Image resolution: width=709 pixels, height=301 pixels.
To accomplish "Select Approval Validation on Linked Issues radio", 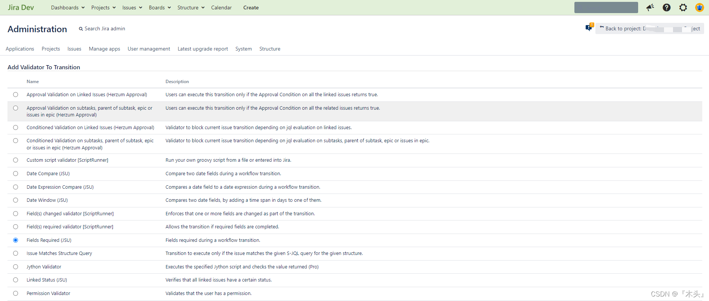I will pyautogui.click(x=15, y=95).
